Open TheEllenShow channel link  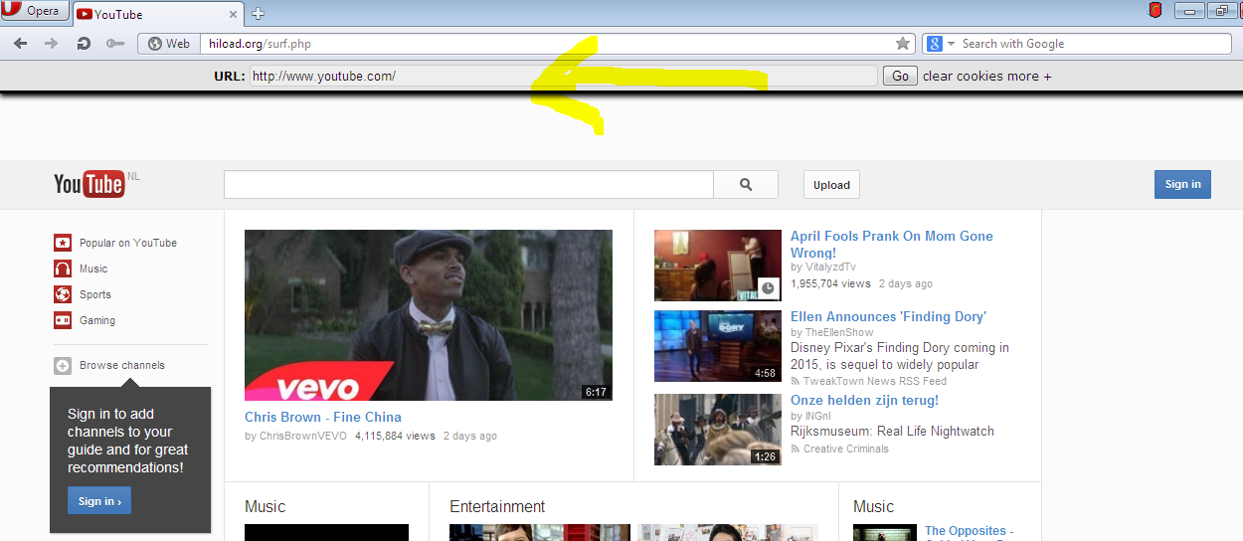839,332
